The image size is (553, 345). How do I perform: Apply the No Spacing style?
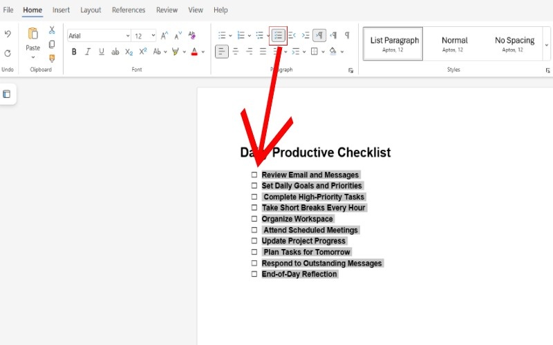coord(514,44)
